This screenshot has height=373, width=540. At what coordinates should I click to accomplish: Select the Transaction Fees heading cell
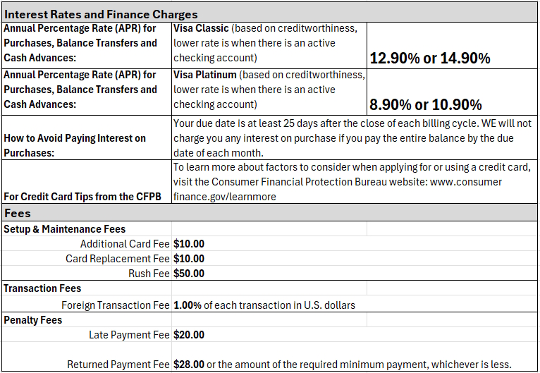coord(42,288)
